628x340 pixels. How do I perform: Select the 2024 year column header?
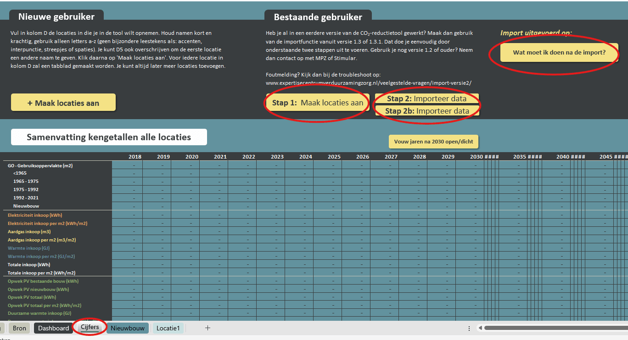point(306,157)
